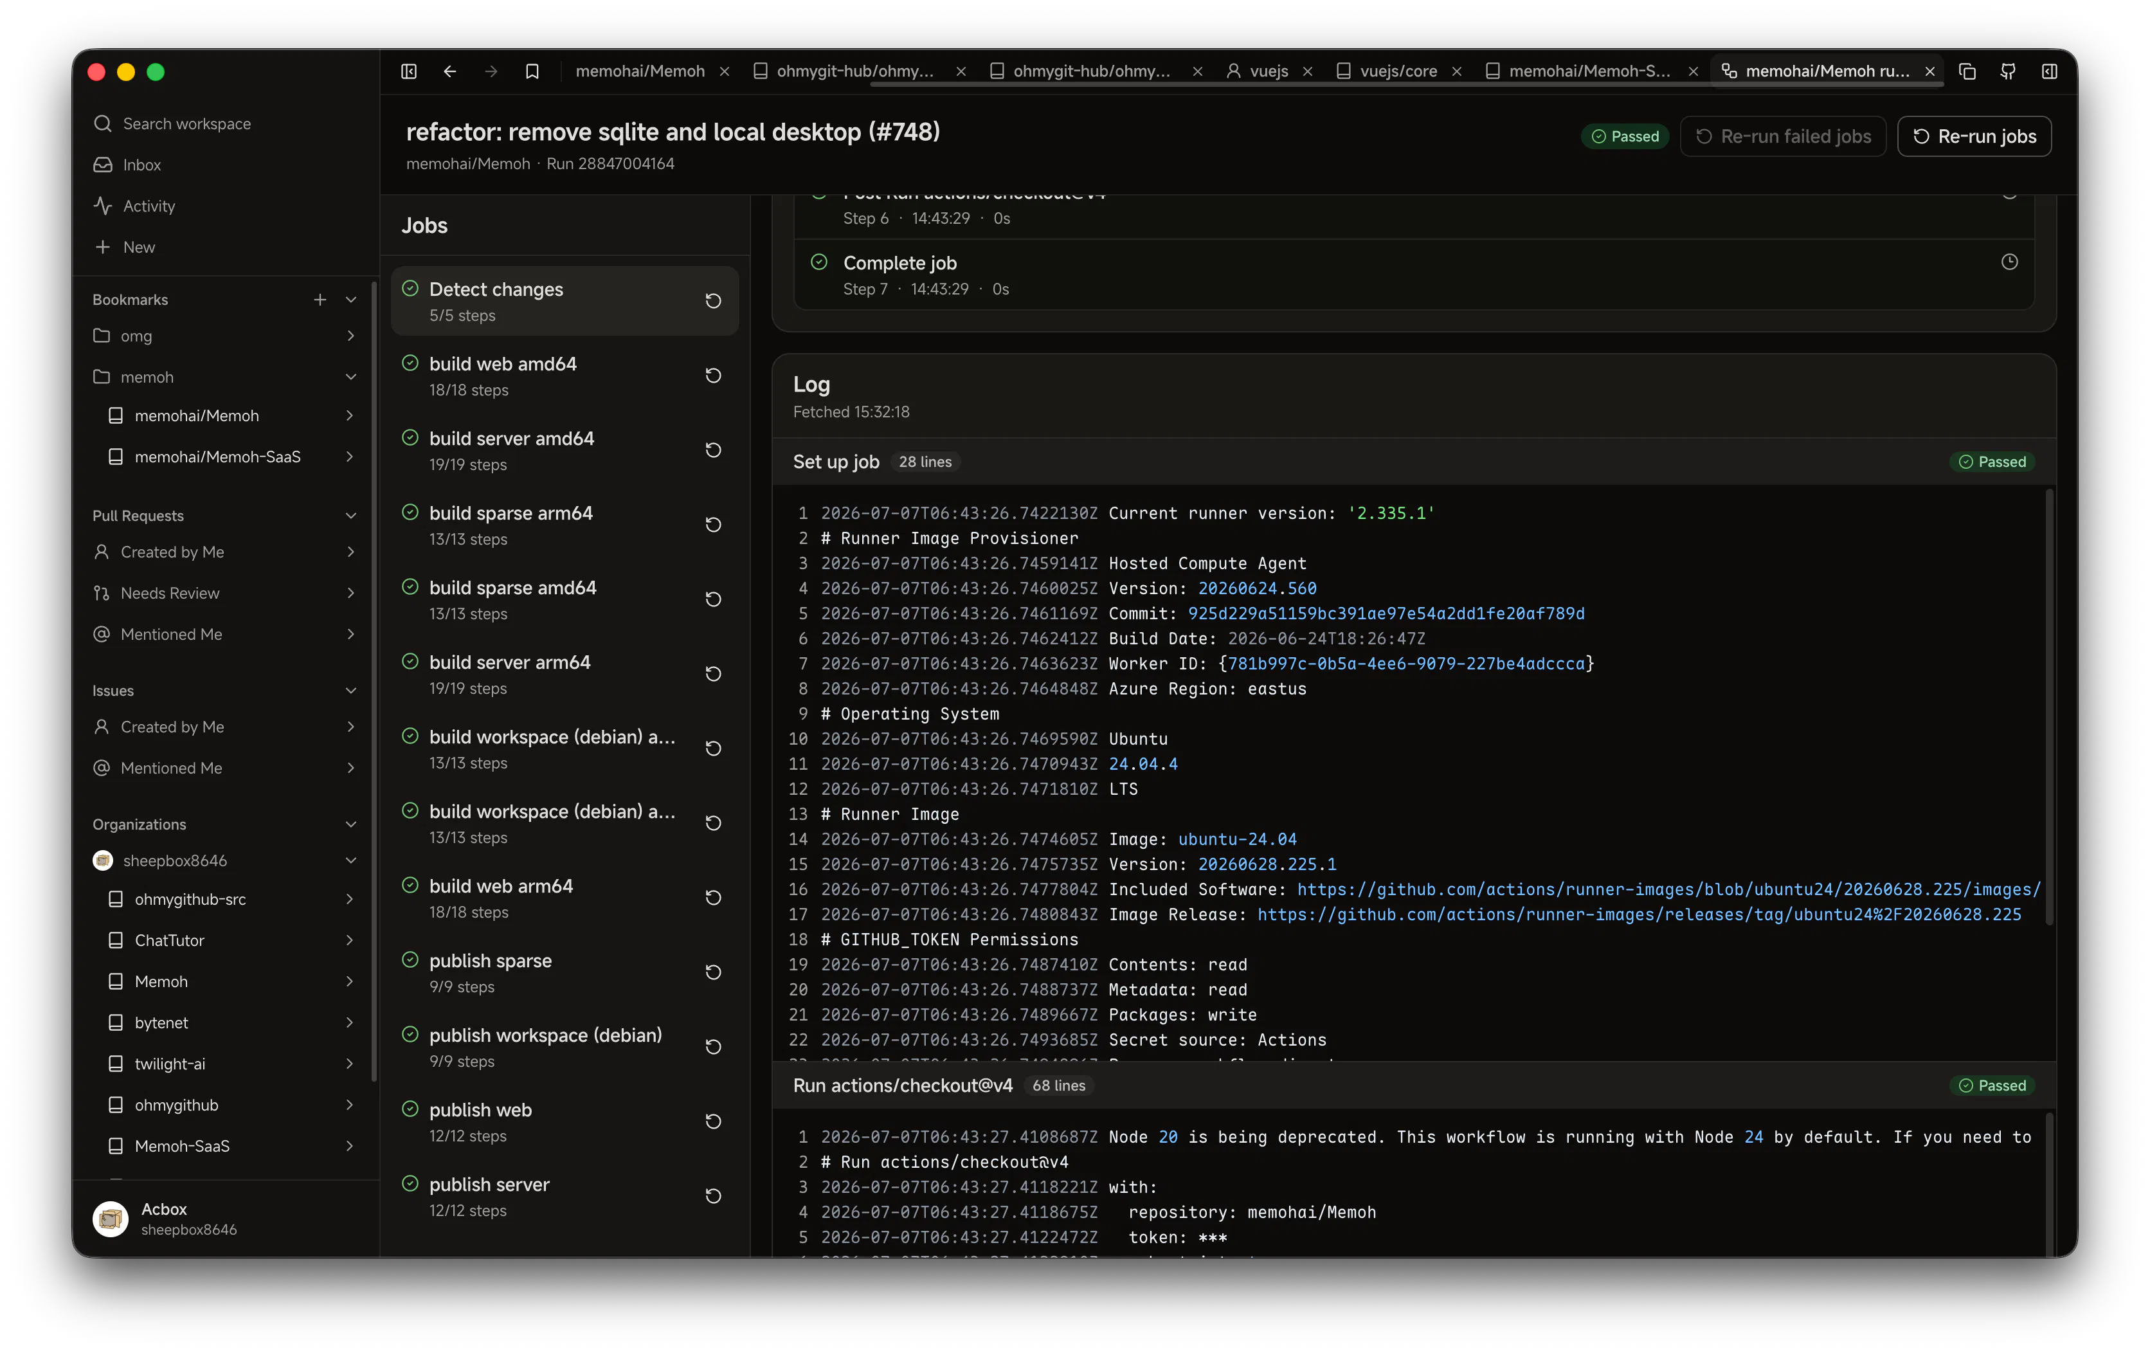Click Re-run failed jobs button

pyautogui.click(x=1783, y=136)
